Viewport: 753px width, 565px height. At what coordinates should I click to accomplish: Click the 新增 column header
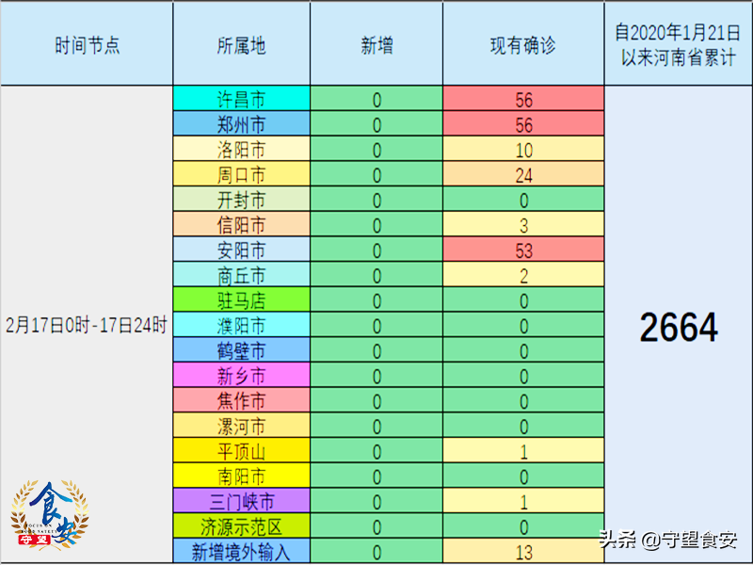coord(376,45)
